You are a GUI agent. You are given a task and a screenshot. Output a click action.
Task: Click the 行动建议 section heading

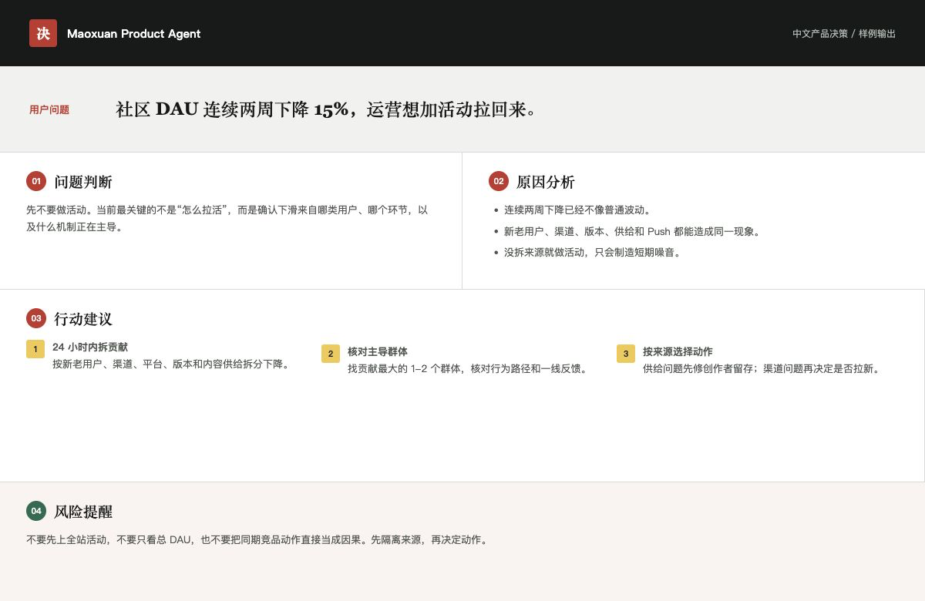83,319
